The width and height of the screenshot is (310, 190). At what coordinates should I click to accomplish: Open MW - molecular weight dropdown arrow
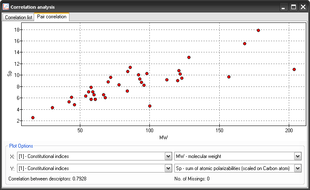298,156
